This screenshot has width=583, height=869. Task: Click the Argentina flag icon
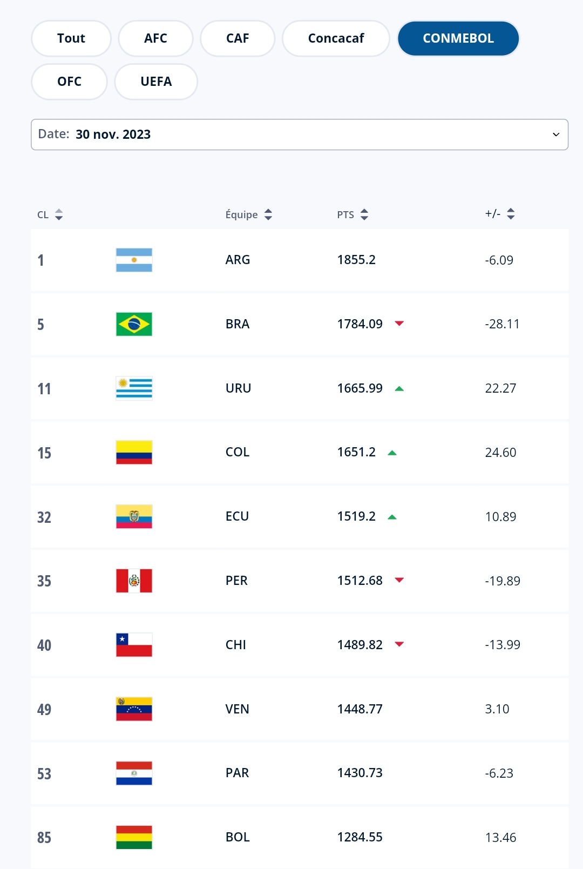coord(134,260)
